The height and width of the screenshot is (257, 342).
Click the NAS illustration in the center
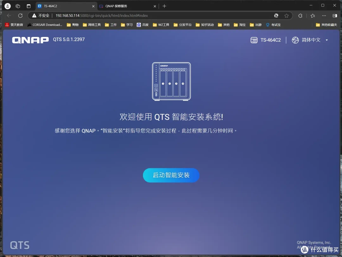pos(171,81)
